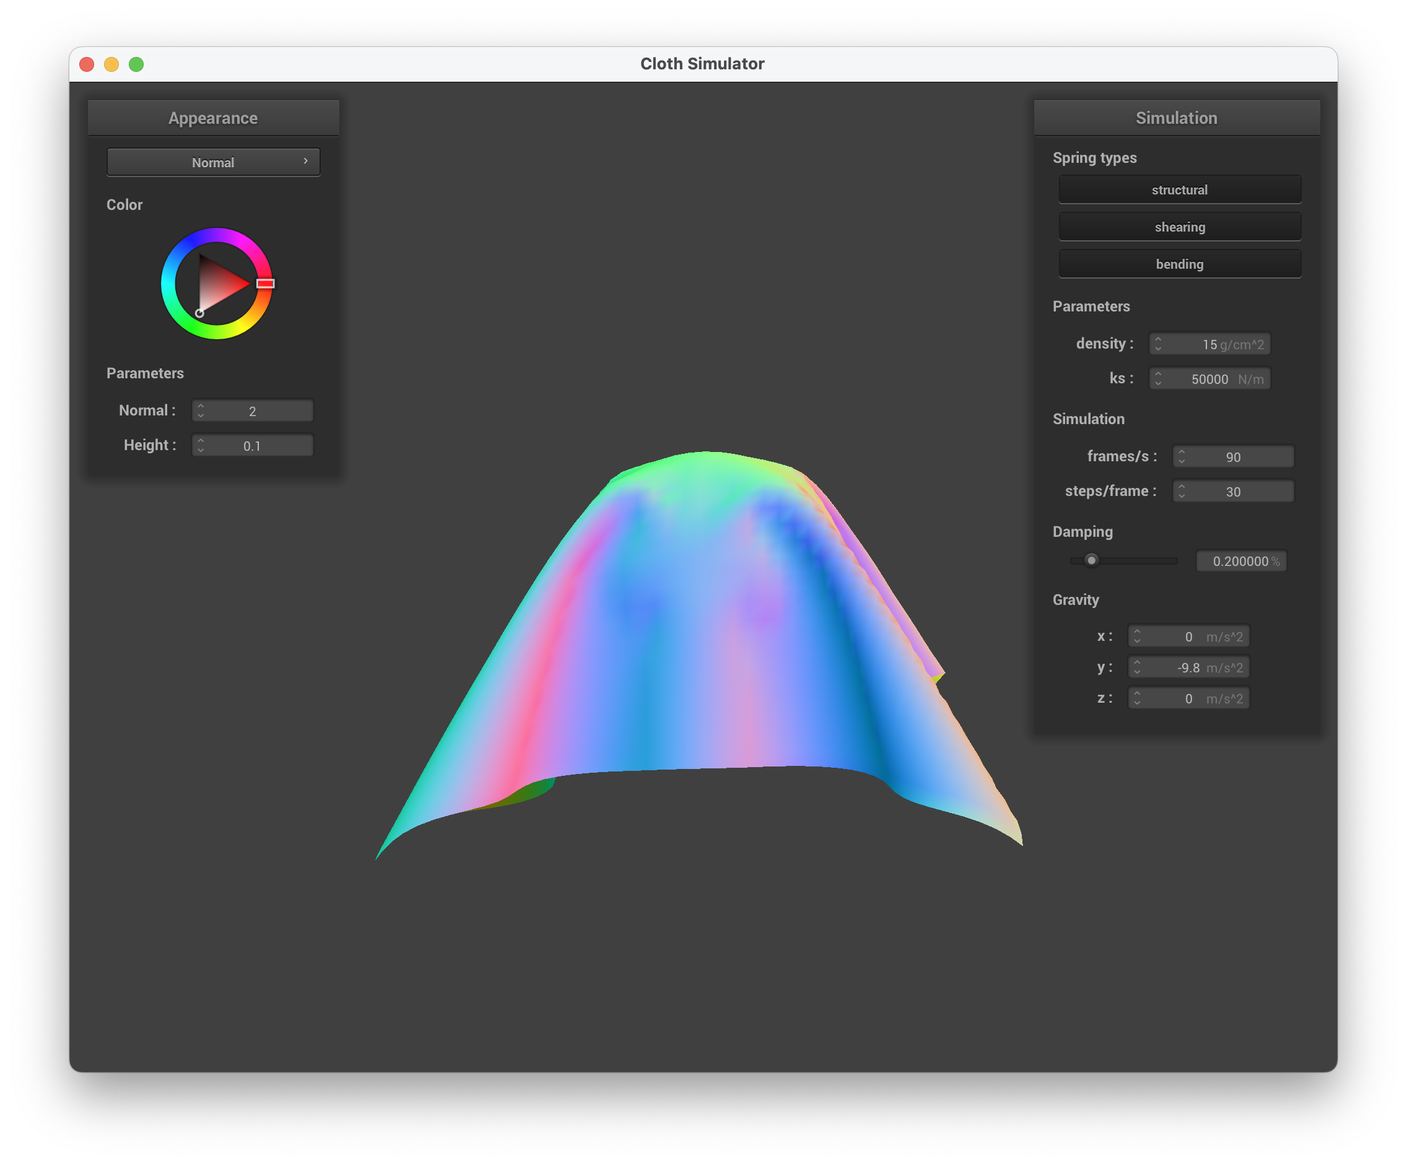Click inside the color triangle picker

click(x=218, y=285)
